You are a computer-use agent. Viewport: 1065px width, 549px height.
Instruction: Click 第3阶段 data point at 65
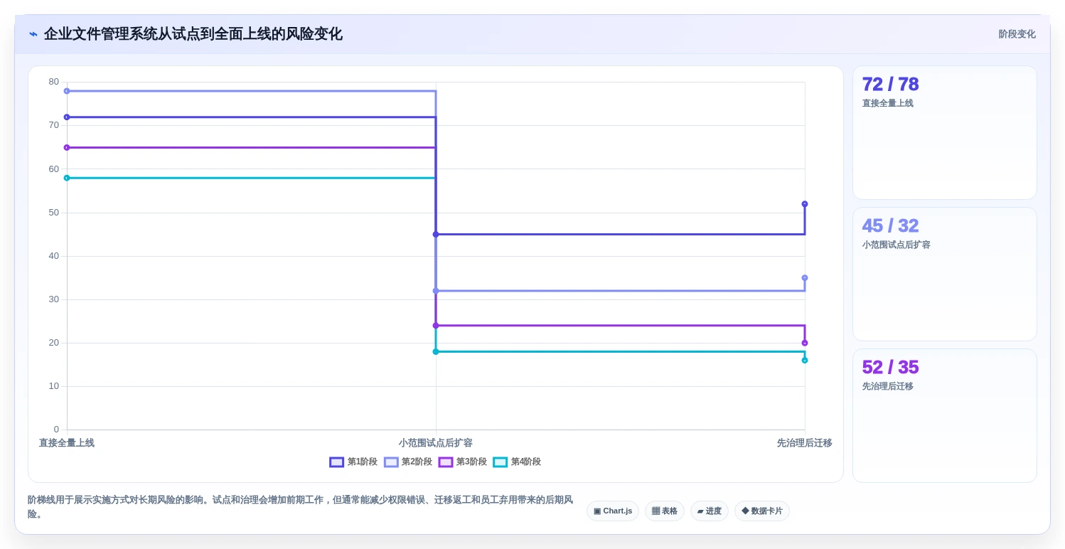(67, 148)
